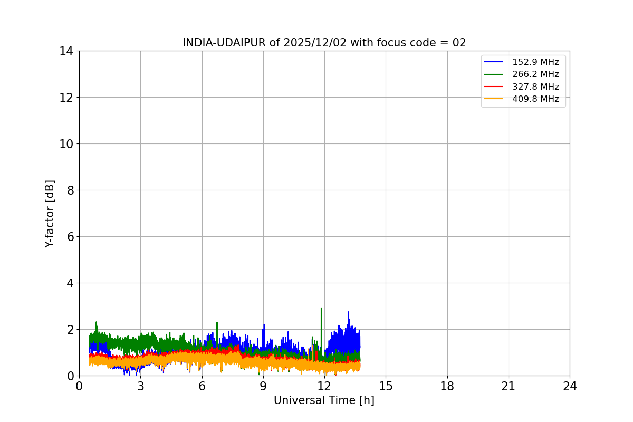Select the 409.8 MHz legend label
Viewport: 633px width, 422px height.
click(x=535, y=99)
